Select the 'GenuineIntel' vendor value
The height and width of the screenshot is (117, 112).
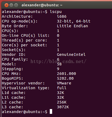pos(71,55)
